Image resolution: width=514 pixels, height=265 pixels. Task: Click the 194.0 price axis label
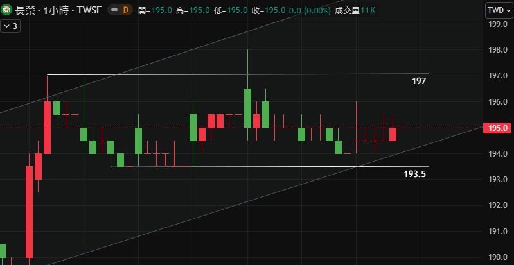click(497, 153)
